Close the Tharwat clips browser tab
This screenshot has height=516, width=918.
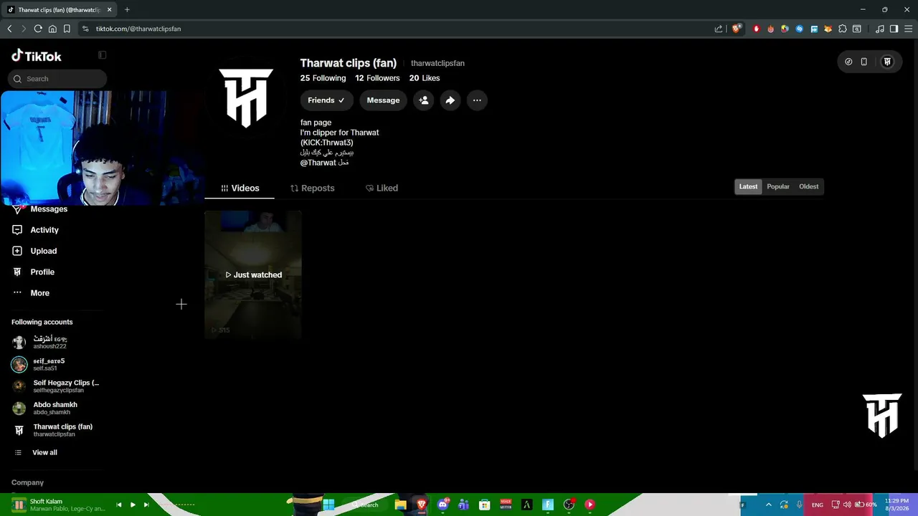pos(110,10)
